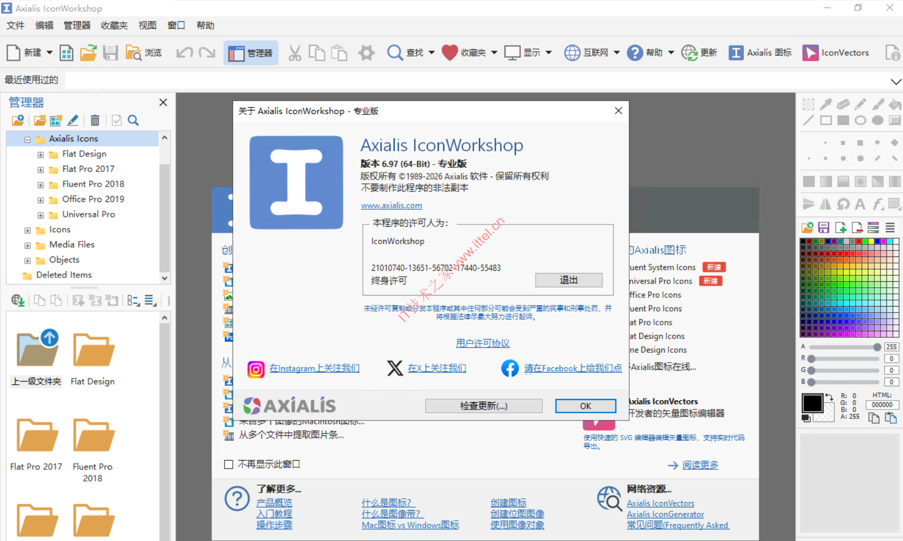Expand the Flat Design tree folder
903x541 pixels.
pos(41,155)
